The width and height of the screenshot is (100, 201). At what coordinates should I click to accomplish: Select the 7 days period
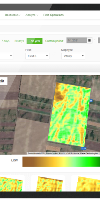pos(5,41)
